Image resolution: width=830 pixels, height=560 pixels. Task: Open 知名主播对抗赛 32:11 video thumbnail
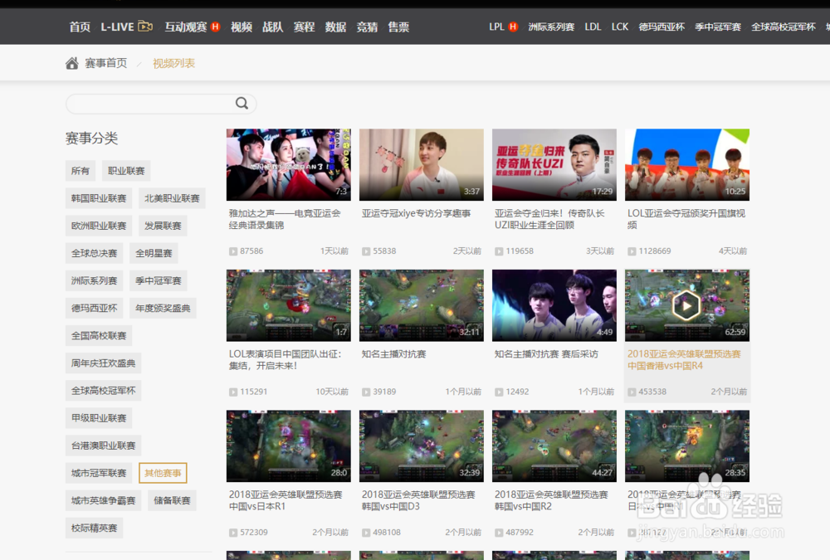click(422, 305)
